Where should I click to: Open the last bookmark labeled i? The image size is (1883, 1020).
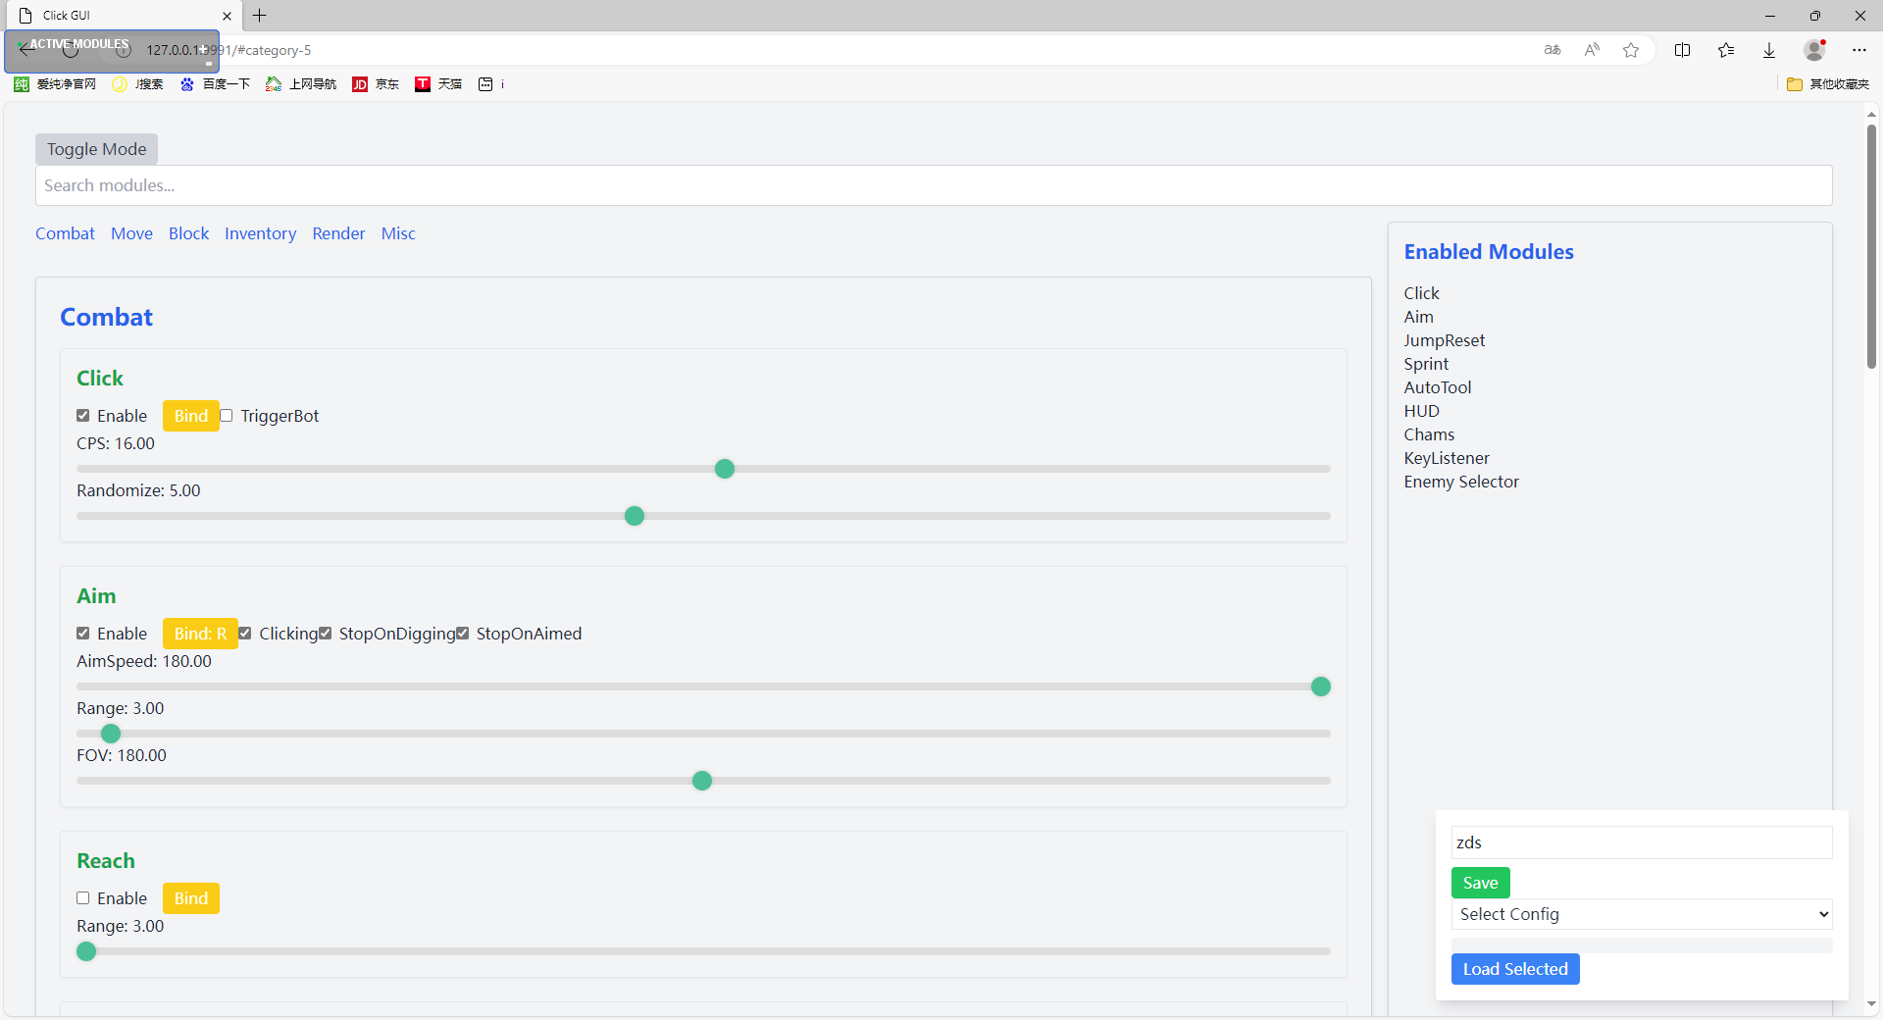pyautogui.click(x=491, y=84)
